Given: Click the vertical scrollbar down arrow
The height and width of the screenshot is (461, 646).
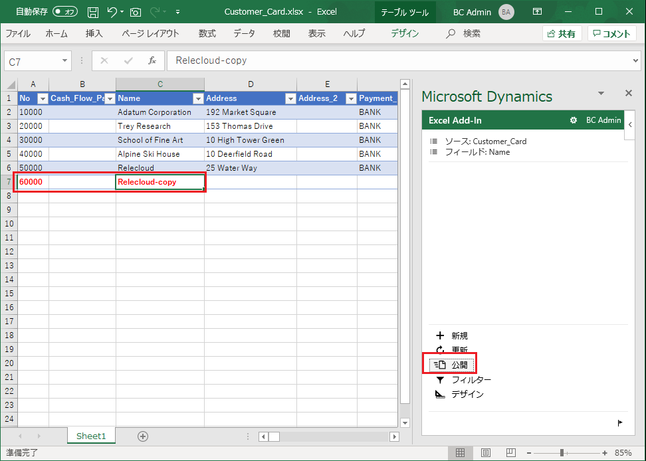Looking at the screenshot, I should (x=405, y=422).
